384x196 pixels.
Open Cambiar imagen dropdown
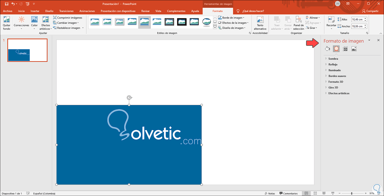click(66, 23)
